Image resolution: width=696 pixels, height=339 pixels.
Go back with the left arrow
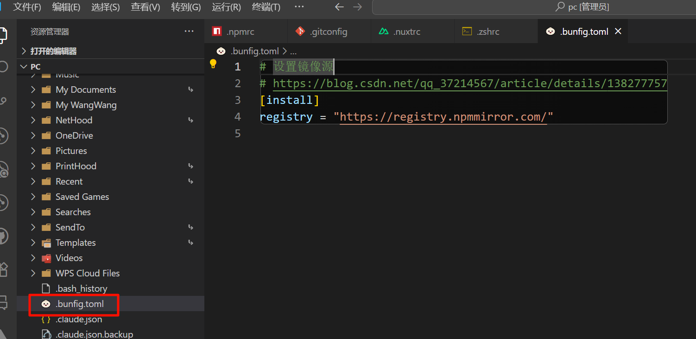pyautogui.click(x=340, y=7)
